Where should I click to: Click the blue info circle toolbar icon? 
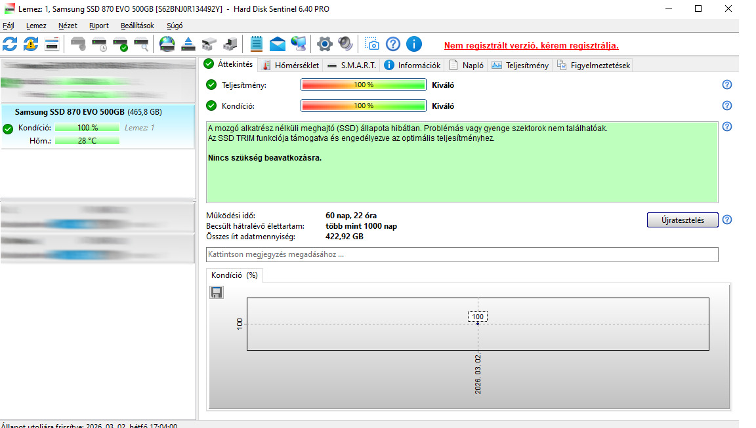pos(414,45)
